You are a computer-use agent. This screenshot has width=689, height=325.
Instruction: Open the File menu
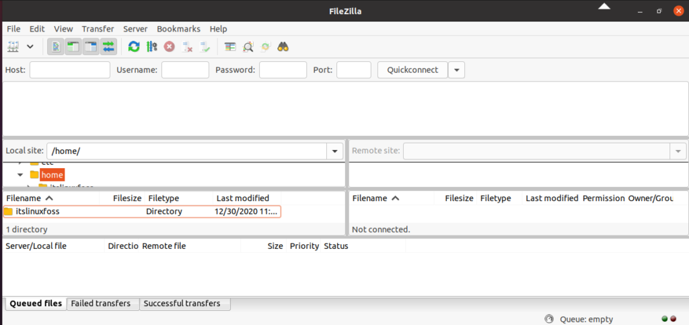[x=13, y=29]
